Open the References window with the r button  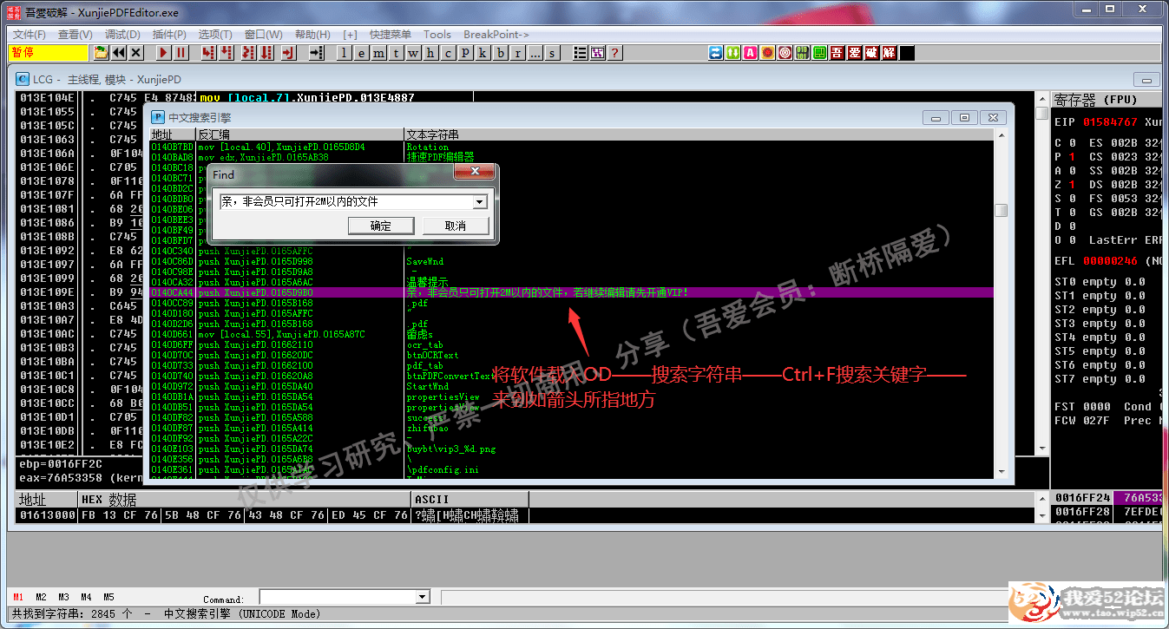(517, 53)
